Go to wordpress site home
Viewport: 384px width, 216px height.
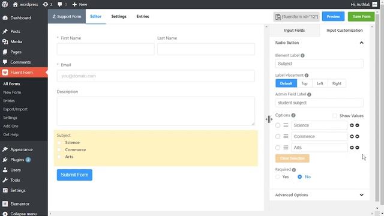tap(25, 4)
